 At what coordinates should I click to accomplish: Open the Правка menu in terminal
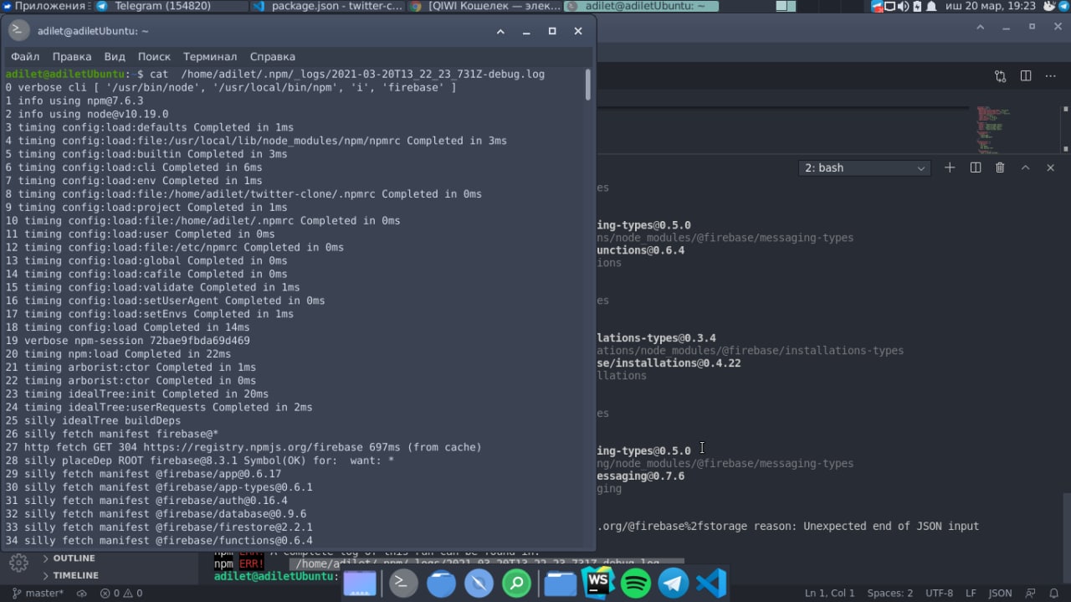72,57
